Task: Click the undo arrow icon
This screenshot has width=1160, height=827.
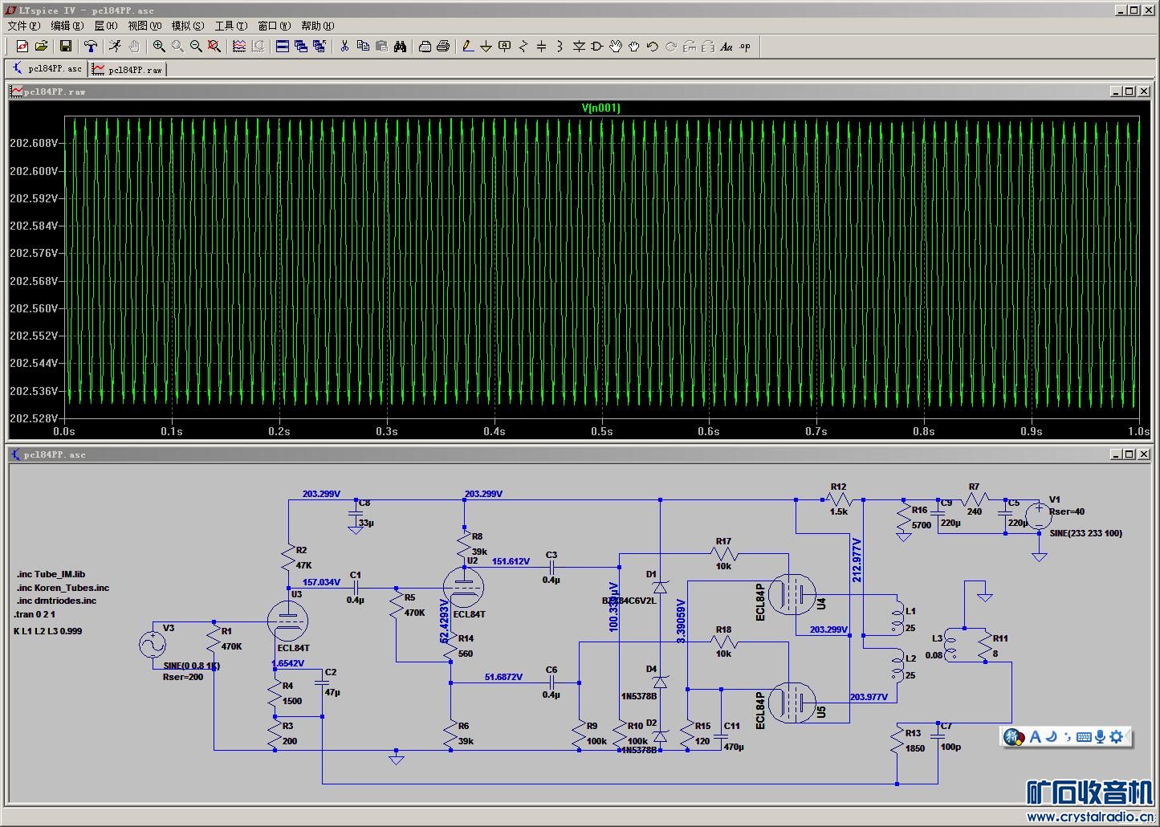Action: 653,47
